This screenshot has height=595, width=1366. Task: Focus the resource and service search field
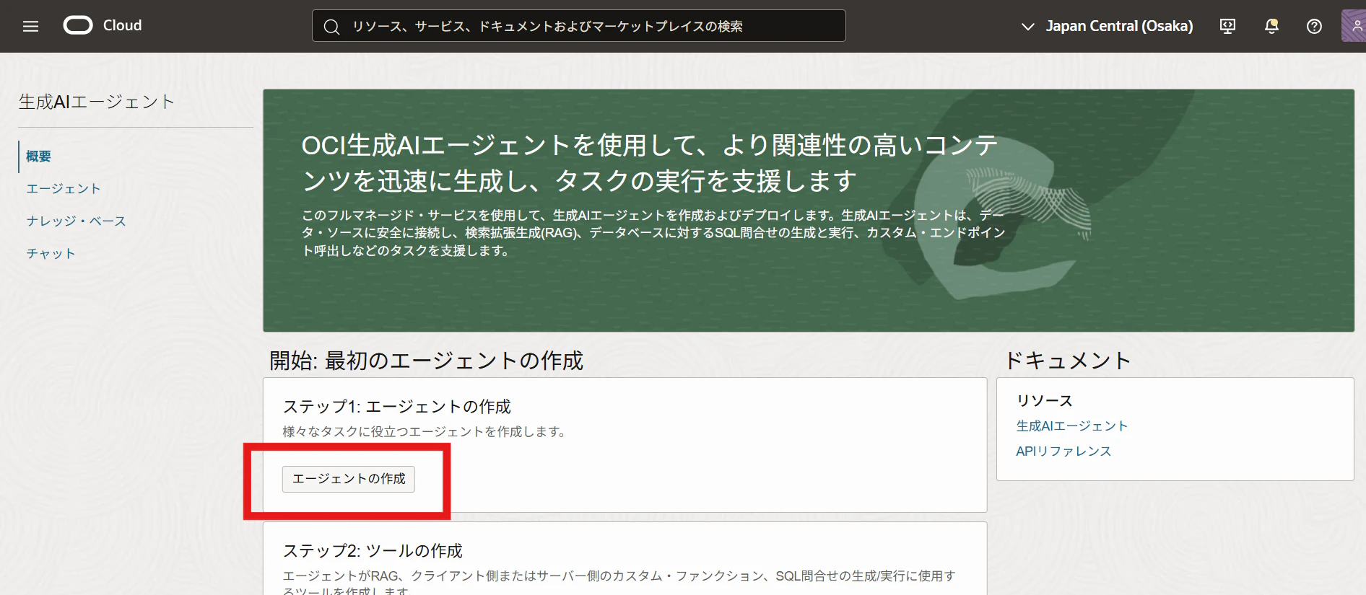pyautogui.click(x=578, y=26)
